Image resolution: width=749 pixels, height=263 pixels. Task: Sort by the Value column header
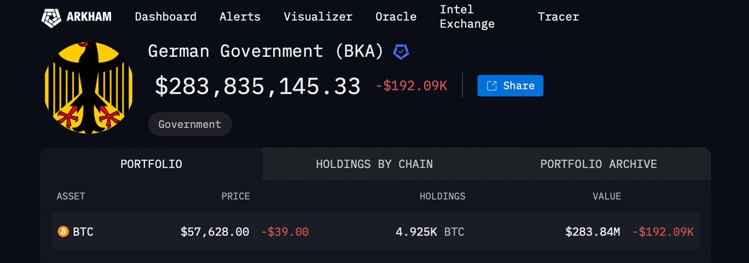606,196
